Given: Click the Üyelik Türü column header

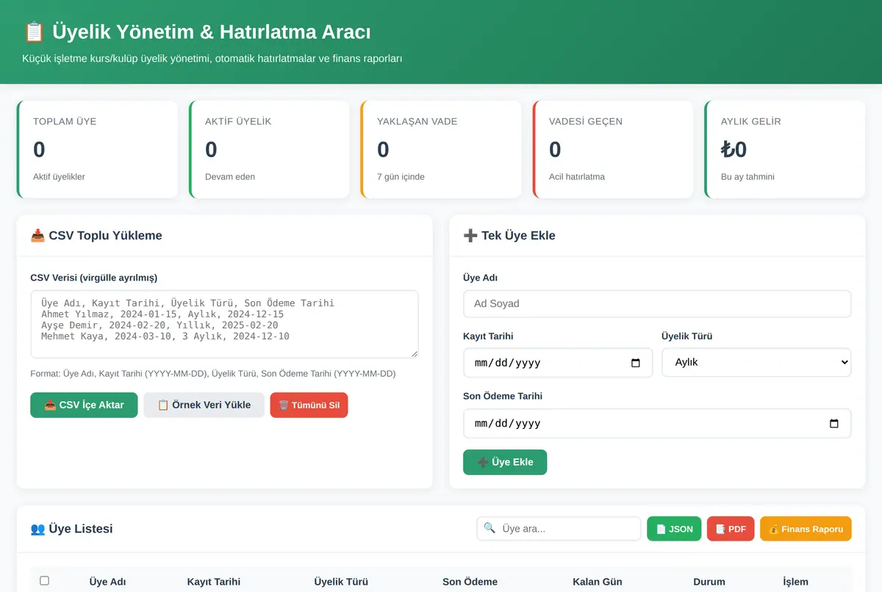Looking at the screenshot, I should pos(341,582).
